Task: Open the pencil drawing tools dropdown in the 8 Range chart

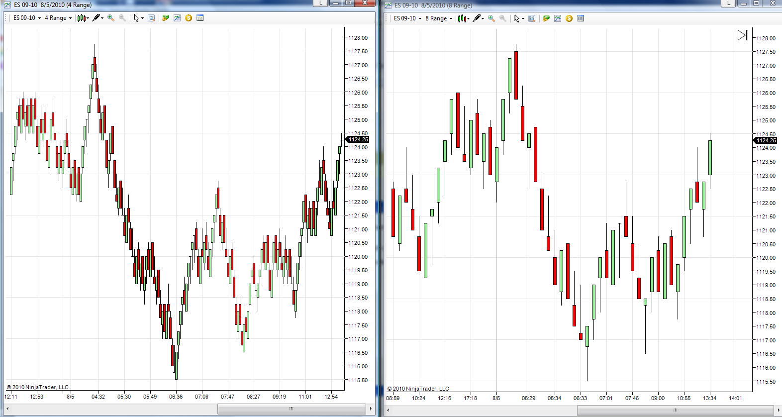Action: [478, 18]
